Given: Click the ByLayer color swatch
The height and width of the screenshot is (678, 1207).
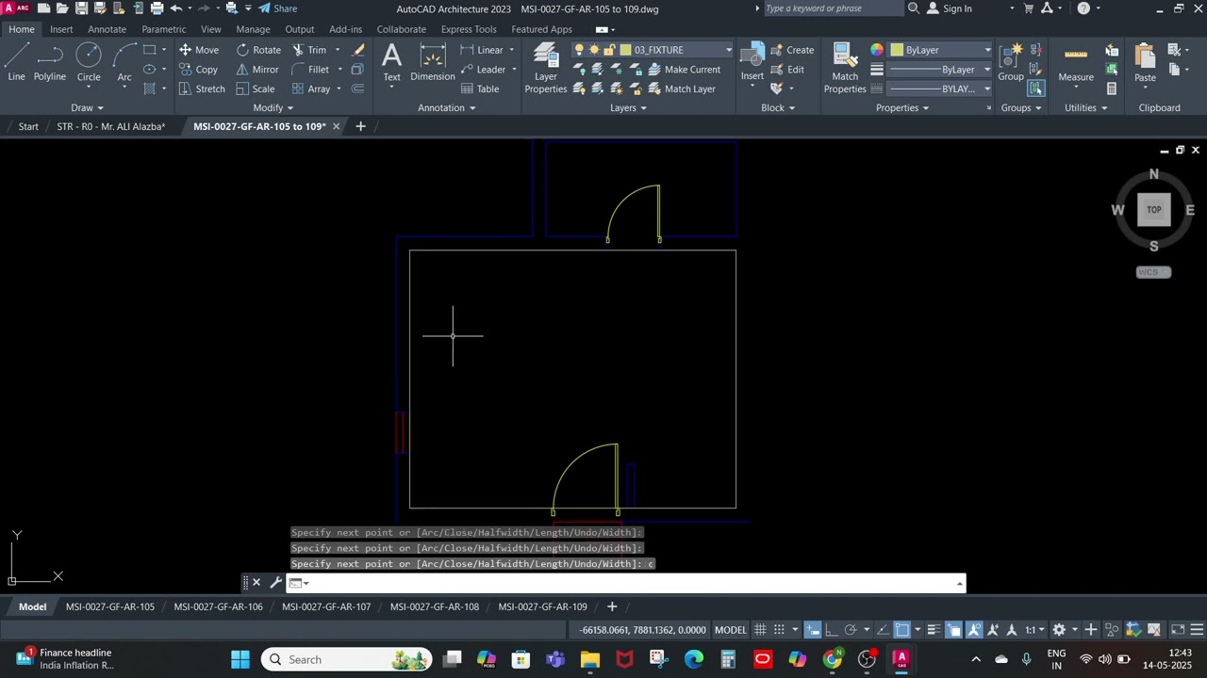Looking at the screenshot, I should 896,50.
